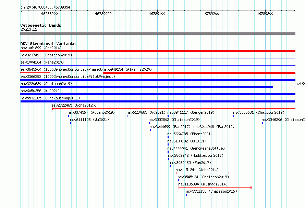Screen dimensions: 305x208
Task: Click the 20q13.12 band name text
Action: pos(29,29)
